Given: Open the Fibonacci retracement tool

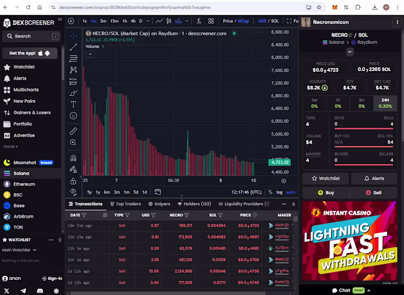Looking at the screenshot, I should click(73, 58).
